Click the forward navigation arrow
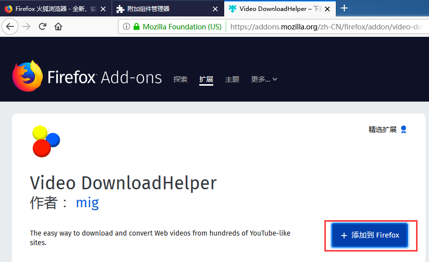Viewport: 429px width, 262px height. pos(26,26)
